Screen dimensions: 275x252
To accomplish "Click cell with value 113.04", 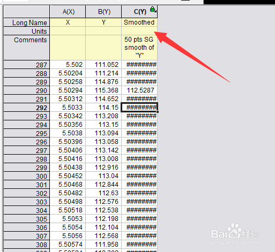I will pyautogui.click(x=103, y=176).
